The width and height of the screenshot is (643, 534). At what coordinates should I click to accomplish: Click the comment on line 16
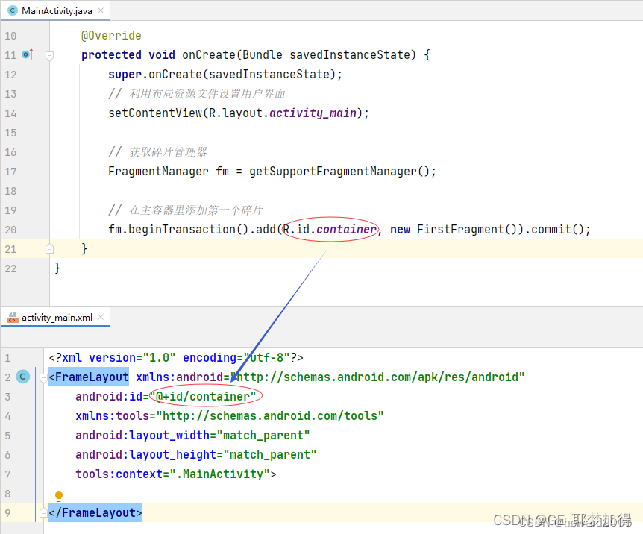click(157, 152)
